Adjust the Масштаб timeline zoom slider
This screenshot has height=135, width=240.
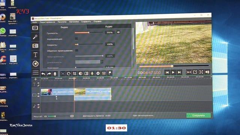[x=58, y=116]
